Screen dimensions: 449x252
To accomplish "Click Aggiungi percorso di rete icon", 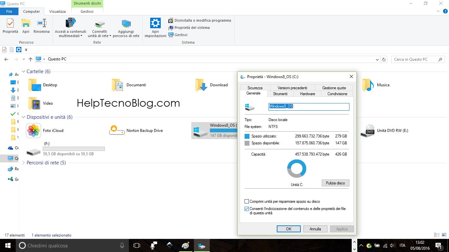I will (x=126, y=24).
